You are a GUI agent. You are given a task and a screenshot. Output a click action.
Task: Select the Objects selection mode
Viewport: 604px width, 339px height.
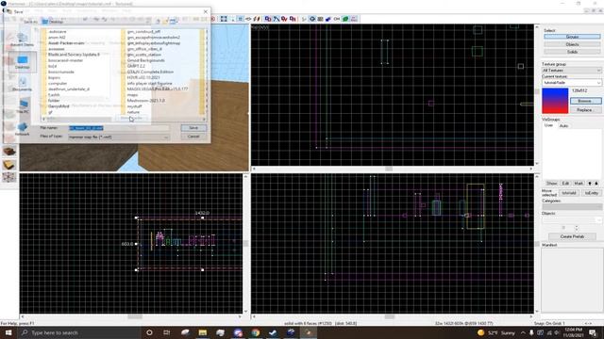click(x=572, y=44)
